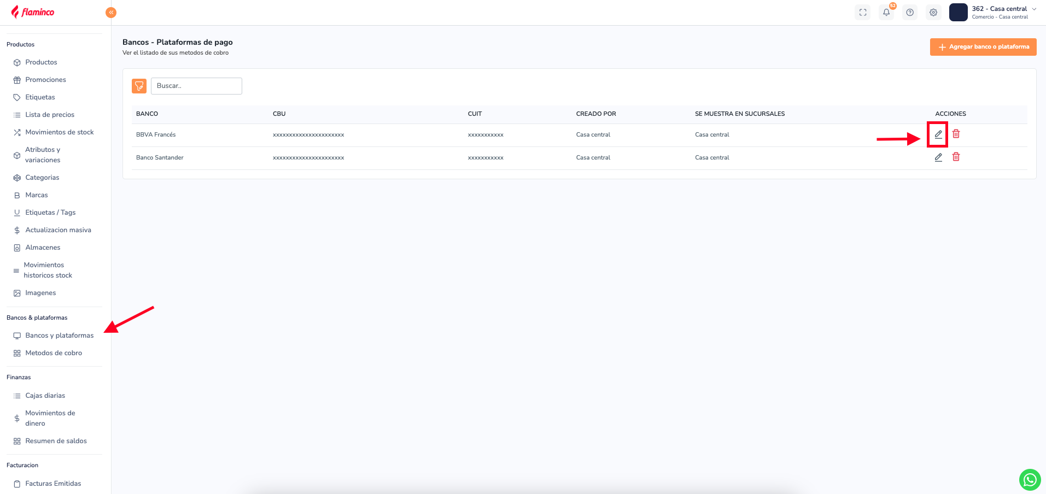Navigate to Cajas diarias

tap(45, 396)
